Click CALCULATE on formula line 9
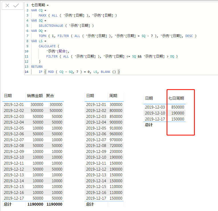The image size is (218, 211). tap(47, 46)
